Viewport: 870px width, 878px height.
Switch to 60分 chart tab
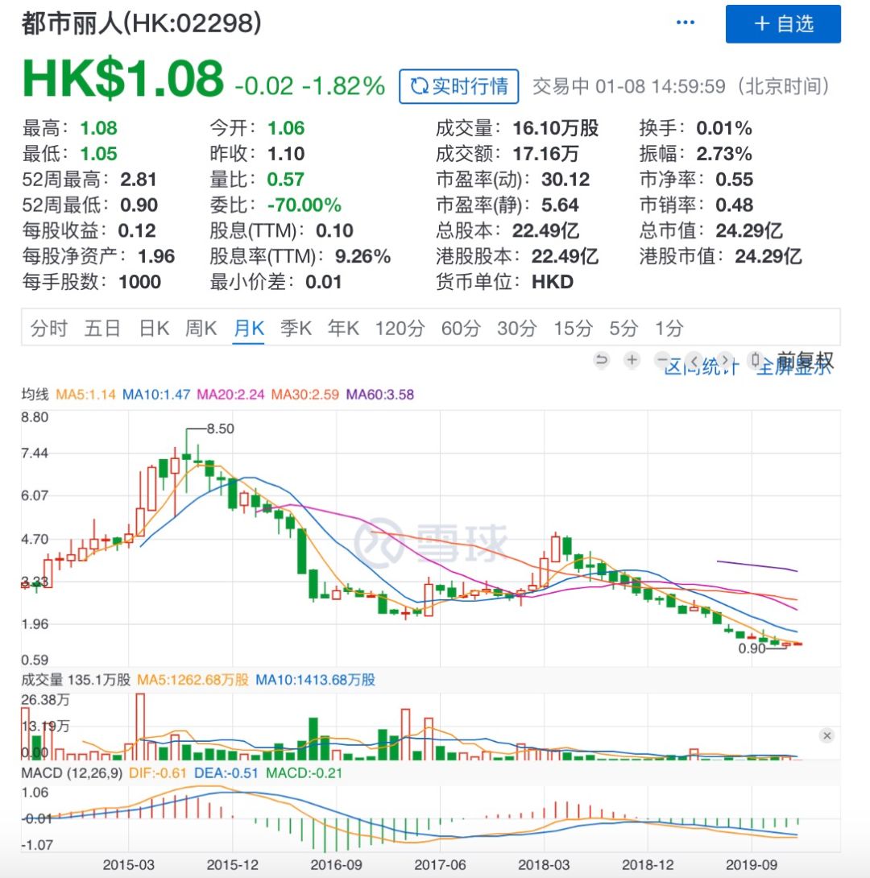coord(461,328)
